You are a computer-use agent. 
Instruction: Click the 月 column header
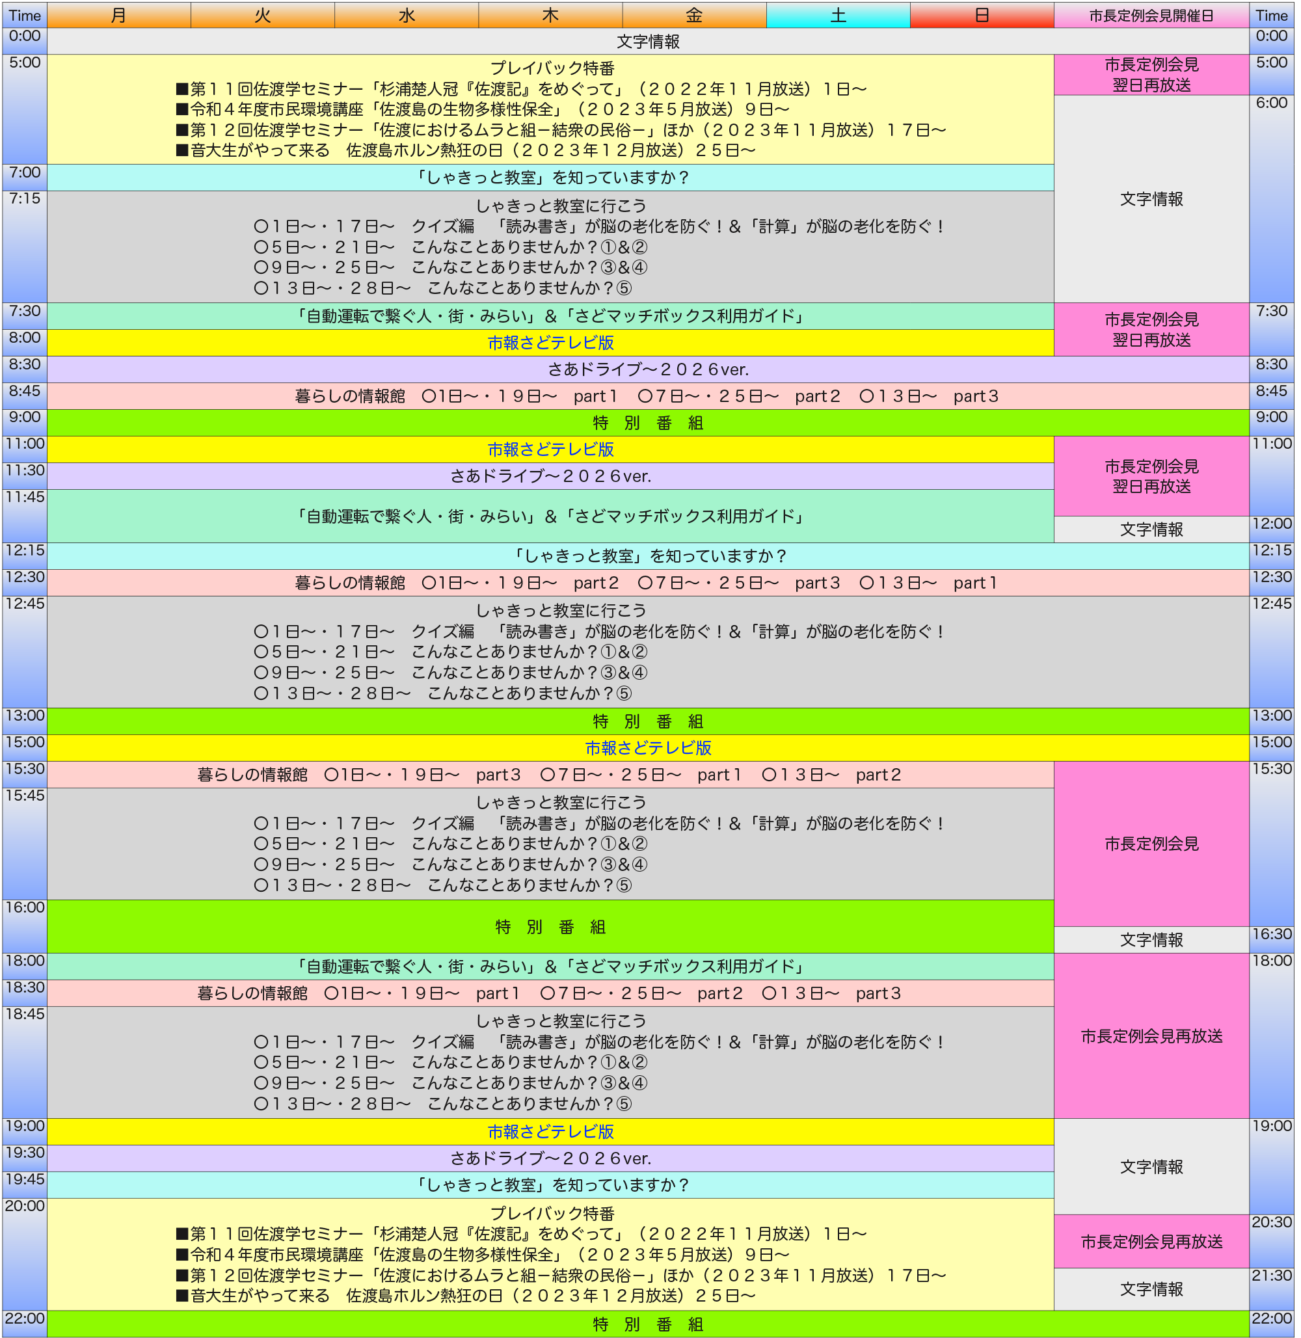point(119,15)
